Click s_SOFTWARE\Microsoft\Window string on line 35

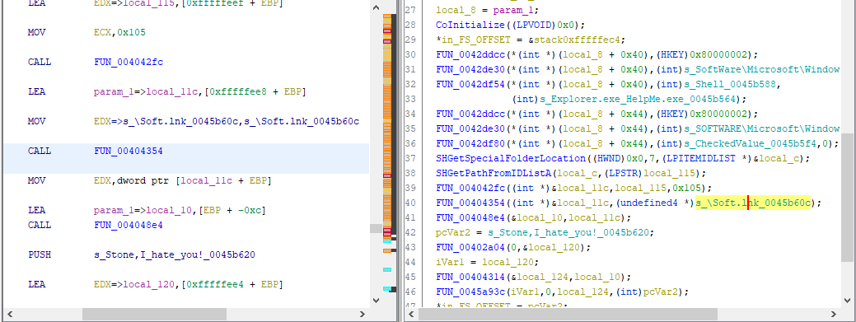(x=761, y=128)
